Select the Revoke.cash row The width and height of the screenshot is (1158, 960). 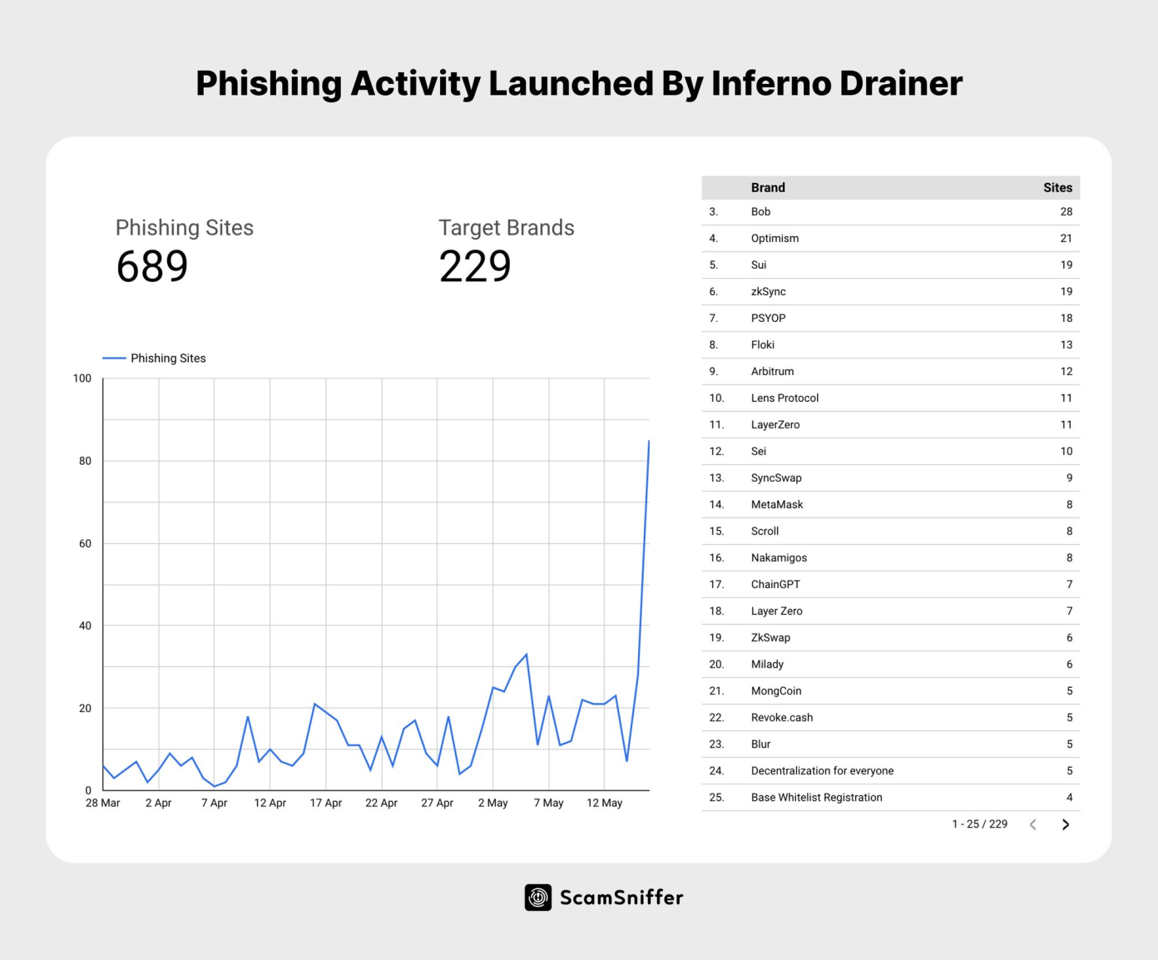891,718
